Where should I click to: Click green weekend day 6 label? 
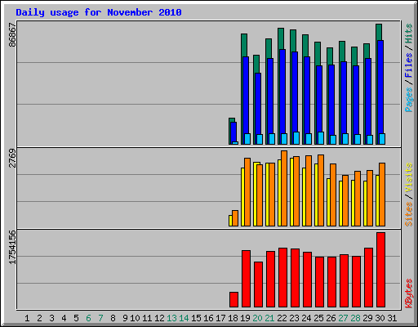(88, 318)
